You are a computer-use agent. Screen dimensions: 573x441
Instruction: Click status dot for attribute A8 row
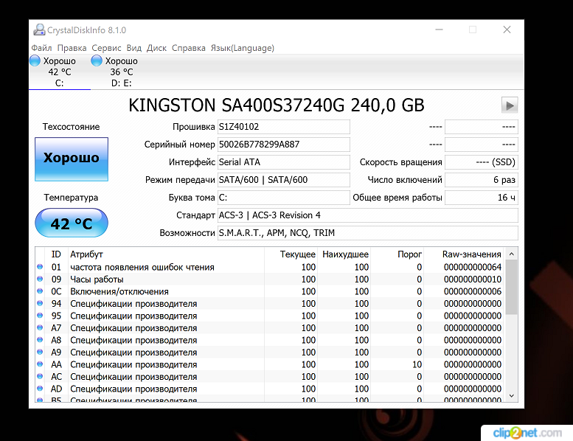pyautogui.click(x=40, y=340)
